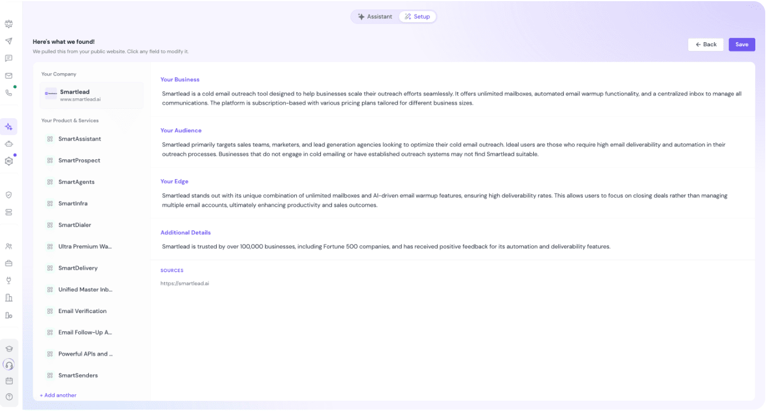Click the tall building icon in sidebar
The height and width of the screenshot is (419, 767).
tap(9, 297)
